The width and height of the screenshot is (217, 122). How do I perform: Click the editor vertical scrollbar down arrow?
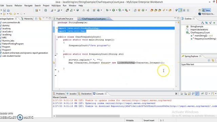[x=176, y=86]
